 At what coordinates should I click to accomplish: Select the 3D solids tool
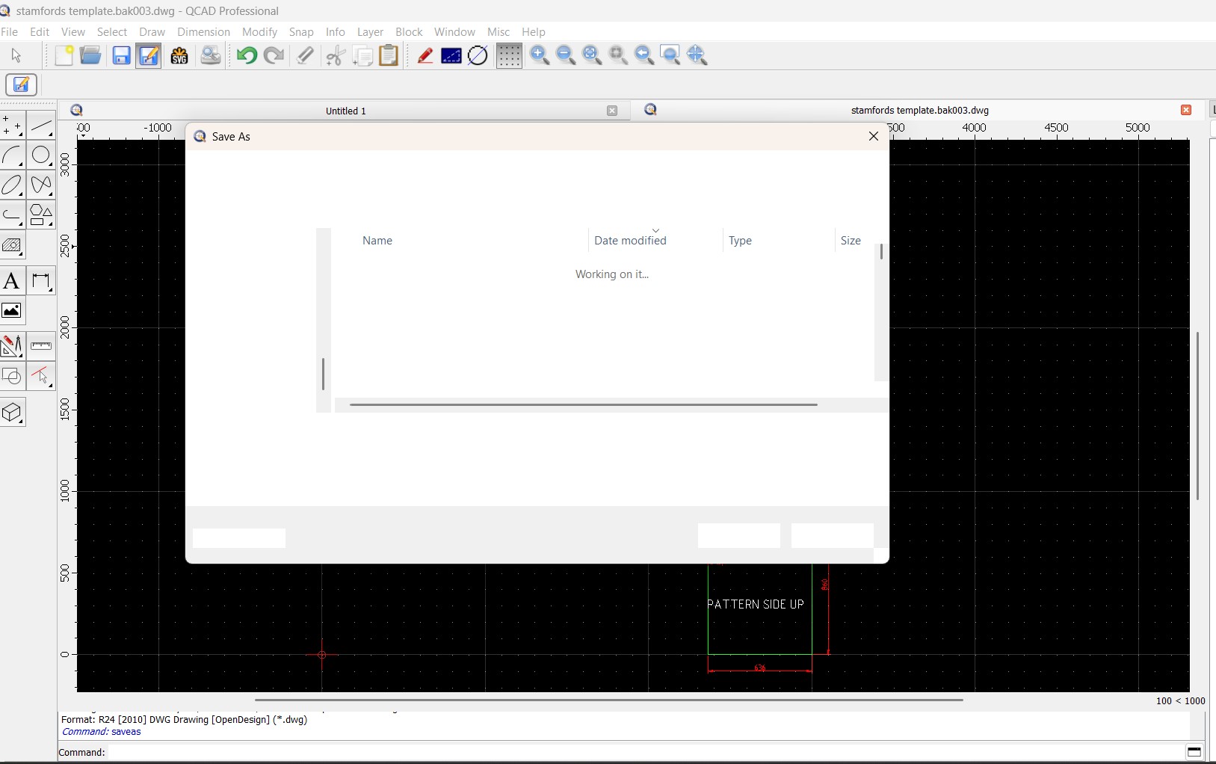[x=13, y=413]
